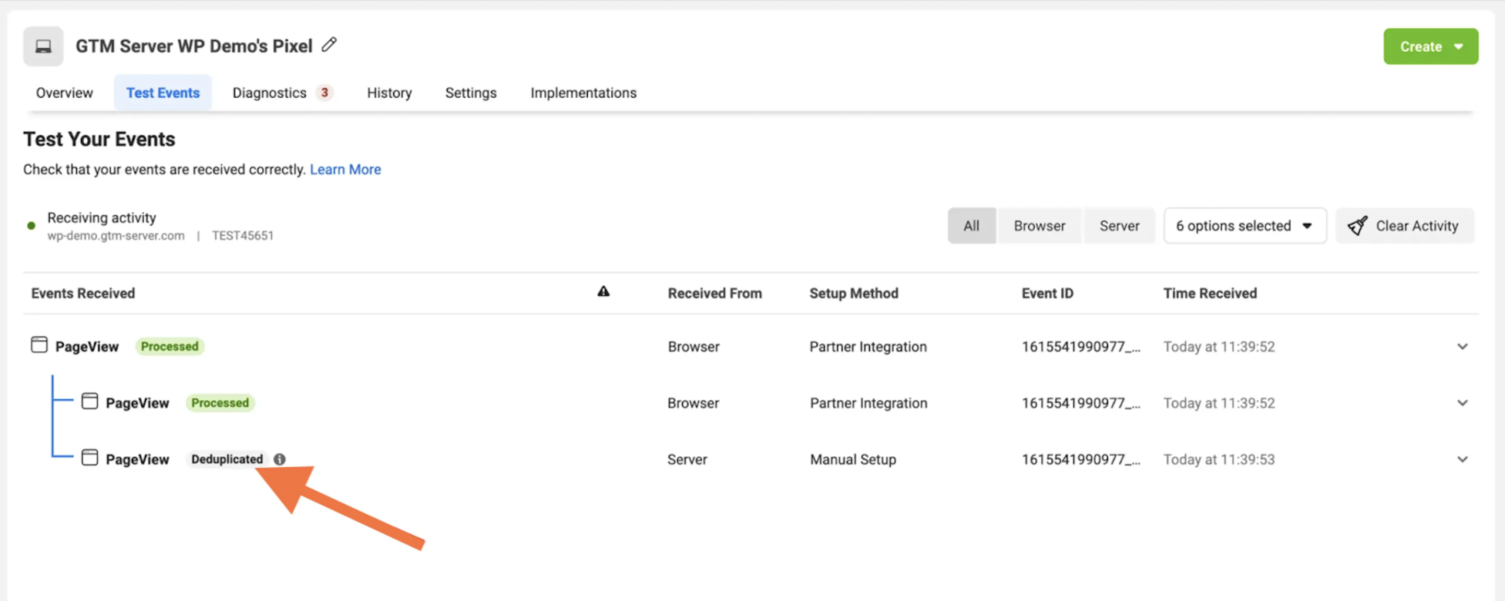Viewport: 1505px width, 601px height.
Task: Click the Learn More link
Action: point(345,169)
